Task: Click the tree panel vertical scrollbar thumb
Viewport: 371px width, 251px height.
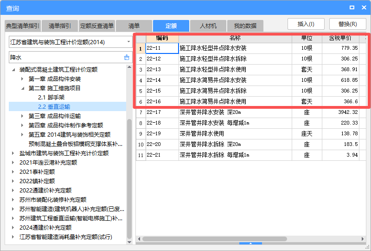Action: click(129, 178)
